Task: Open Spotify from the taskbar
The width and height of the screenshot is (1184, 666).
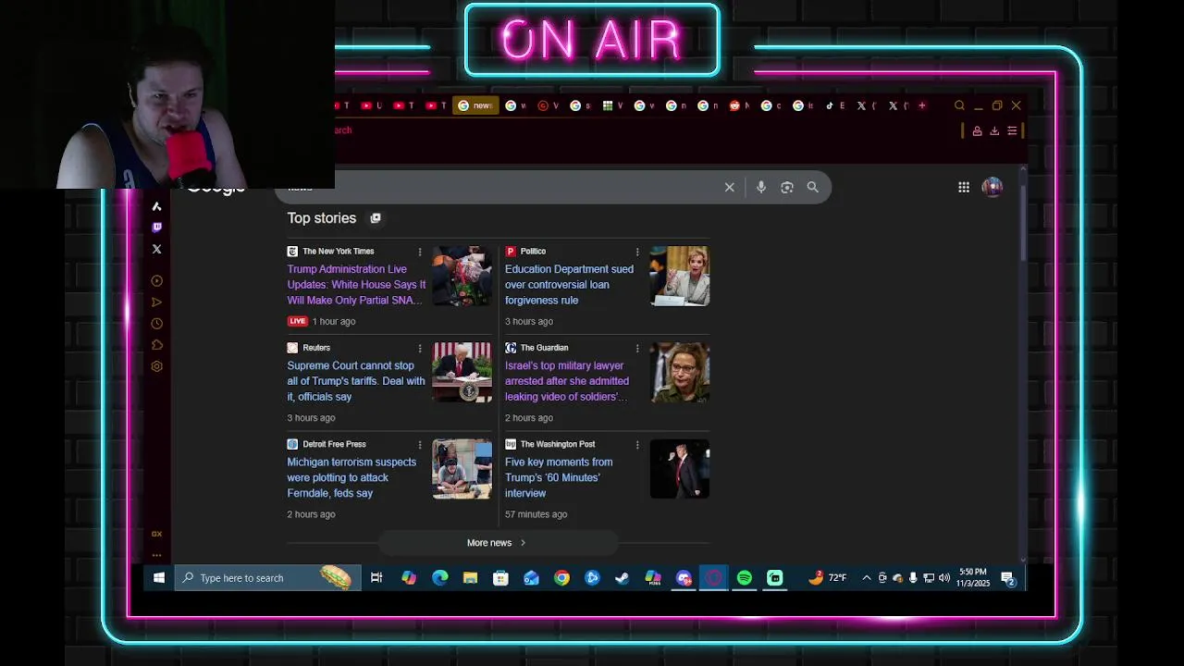Action: click(745, 578)
